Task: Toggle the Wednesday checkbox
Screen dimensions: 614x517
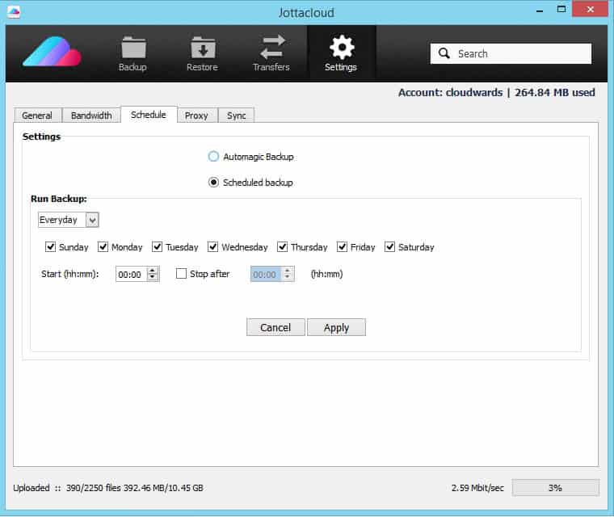Action: tap(213, 247)
